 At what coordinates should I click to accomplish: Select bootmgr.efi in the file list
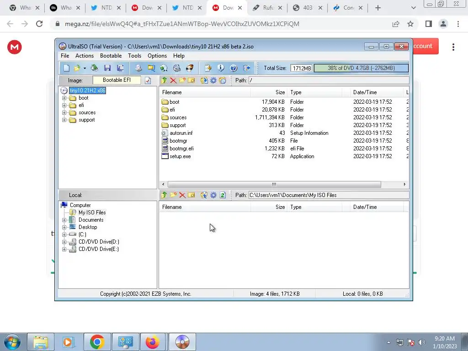click(x=181, y=149)
